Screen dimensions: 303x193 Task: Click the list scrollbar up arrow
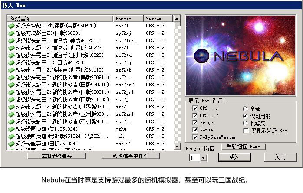point(177,19)
